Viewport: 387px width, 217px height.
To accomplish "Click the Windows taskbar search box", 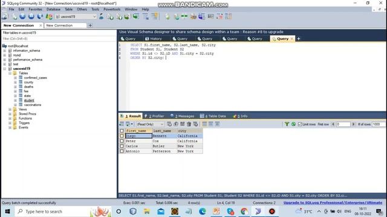I will pyautogui.click(x=63, y=212).
